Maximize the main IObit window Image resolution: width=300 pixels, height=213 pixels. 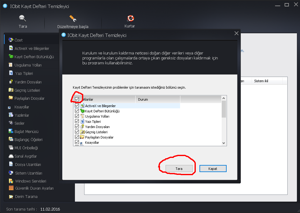pyautogui.click(x=287, y=5)
